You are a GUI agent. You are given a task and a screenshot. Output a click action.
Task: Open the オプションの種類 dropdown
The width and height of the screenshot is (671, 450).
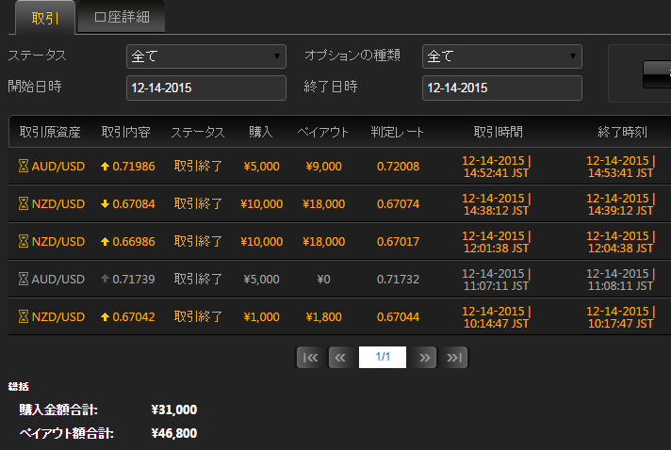coord(502,56)
